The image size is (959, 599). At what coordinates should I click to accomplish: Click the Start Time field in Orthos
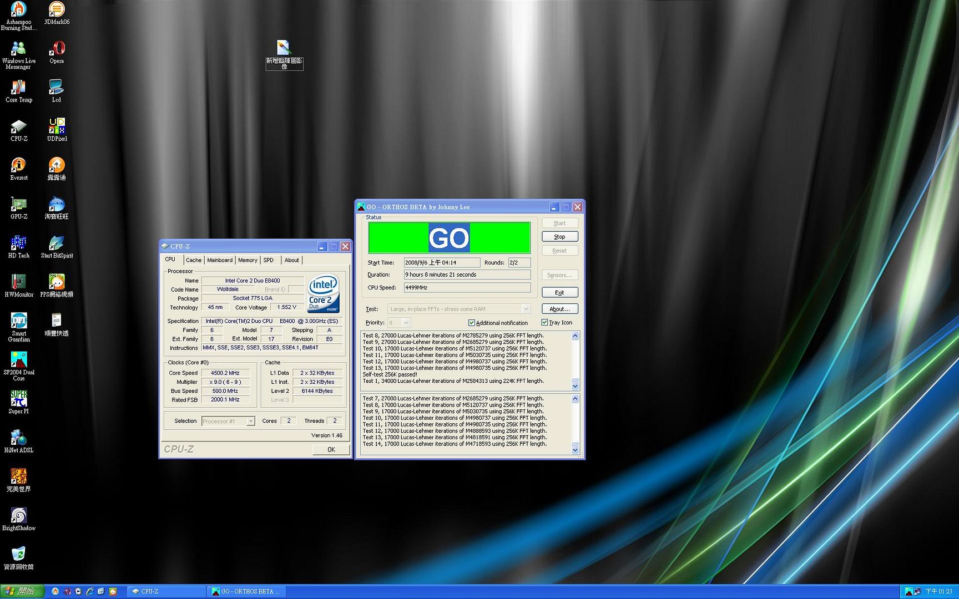pyautogui.click(x=442, y=262)
